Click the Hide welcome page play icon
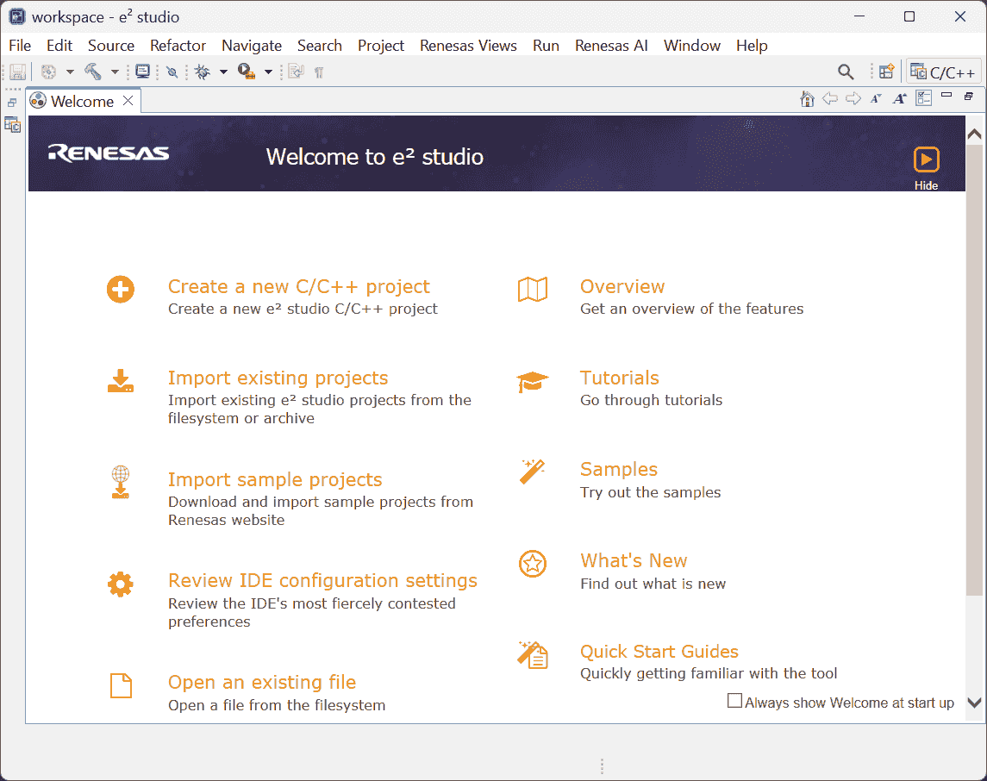 (x=926, y=159)
